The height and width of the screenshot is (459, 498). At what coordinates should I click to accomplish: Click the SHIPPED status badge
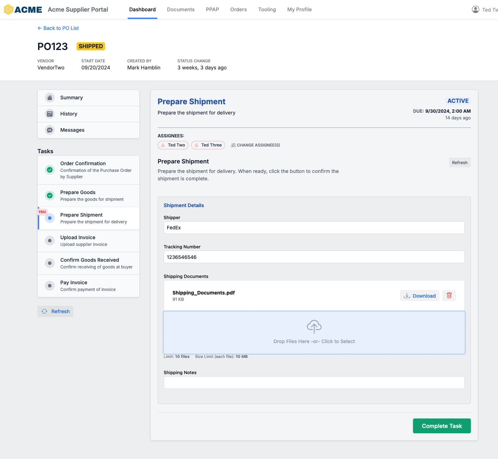tap(91, 46)
